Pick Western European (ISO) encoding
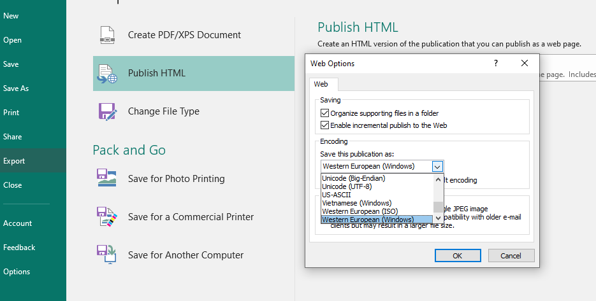This screenshot has height=301, width=596. click(x=360, y=211)
